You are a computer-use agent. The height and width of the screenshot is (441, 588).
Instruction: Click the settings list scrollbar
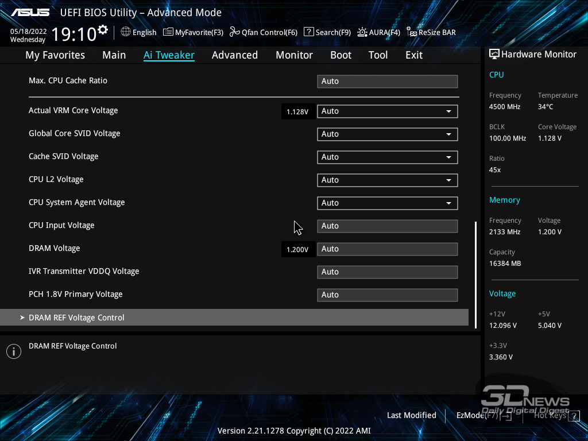click(x=476, y=275)
